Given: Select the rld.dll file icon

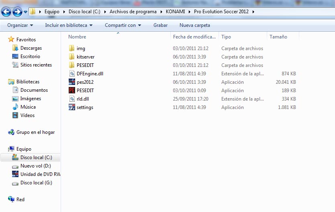Looking at the screenshot, I should coord(72,99).
